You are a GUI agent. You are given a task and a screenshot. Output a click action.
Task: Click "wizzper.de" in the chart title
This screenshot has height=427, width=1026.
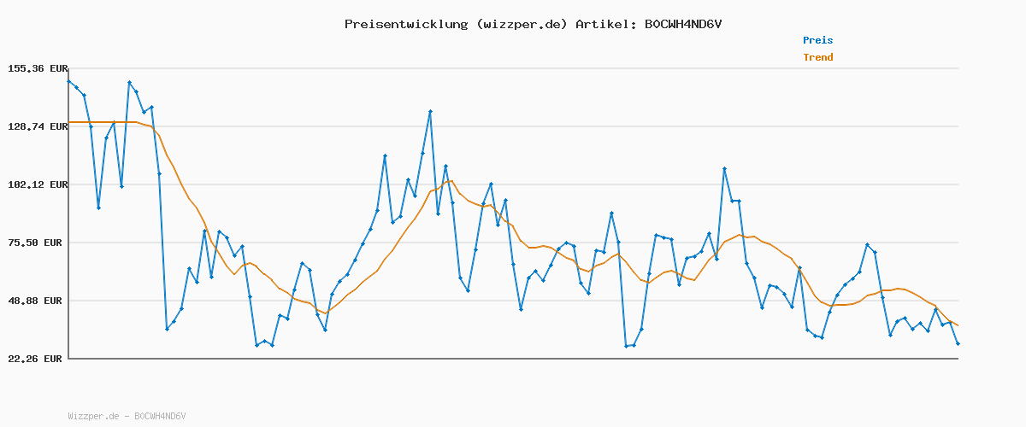point(520,24)
